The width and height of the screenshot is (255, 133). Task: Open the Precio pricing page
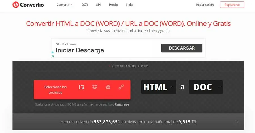pos(113,5)
